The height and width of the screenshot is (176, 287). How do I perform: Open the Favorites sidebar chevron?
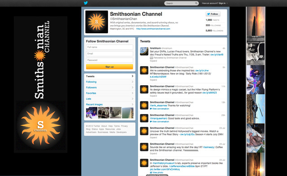click(132, 93)
